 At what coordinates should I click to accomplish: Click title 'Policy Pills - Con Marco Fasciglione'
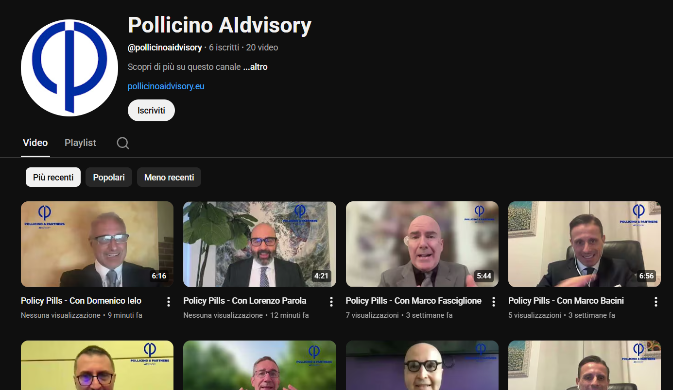point(413,301)
